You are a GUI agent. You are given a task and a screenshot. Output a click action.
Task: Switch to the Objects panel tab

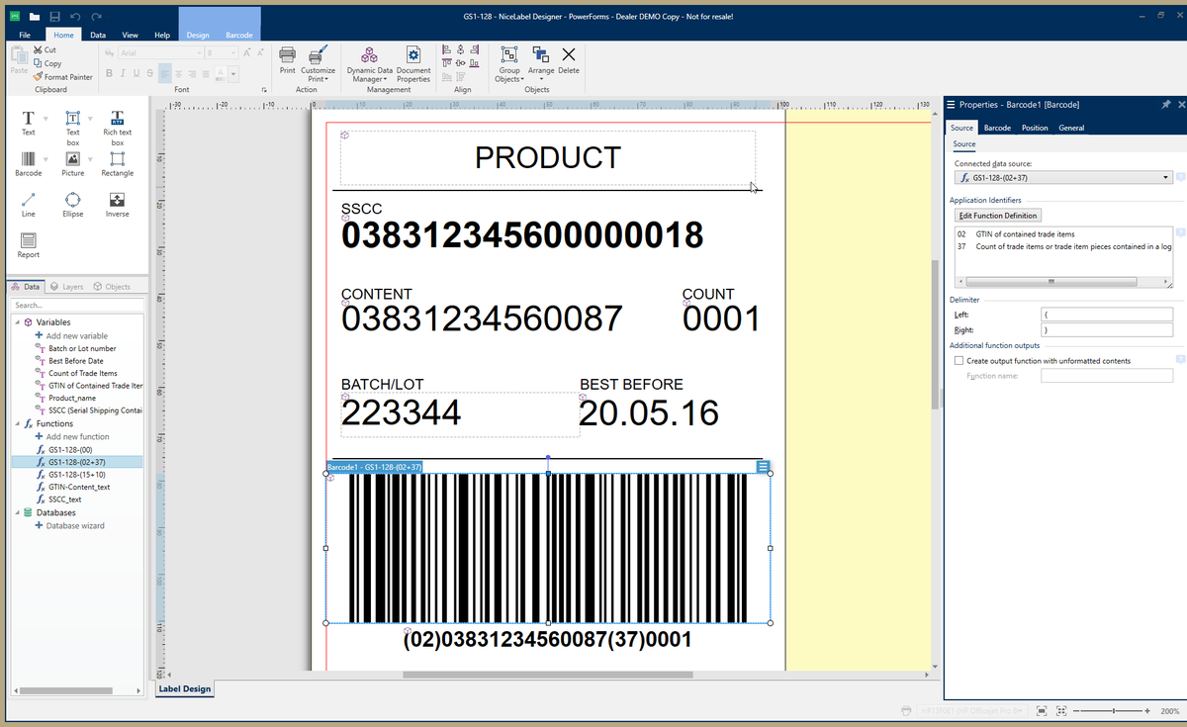[112, 287]
